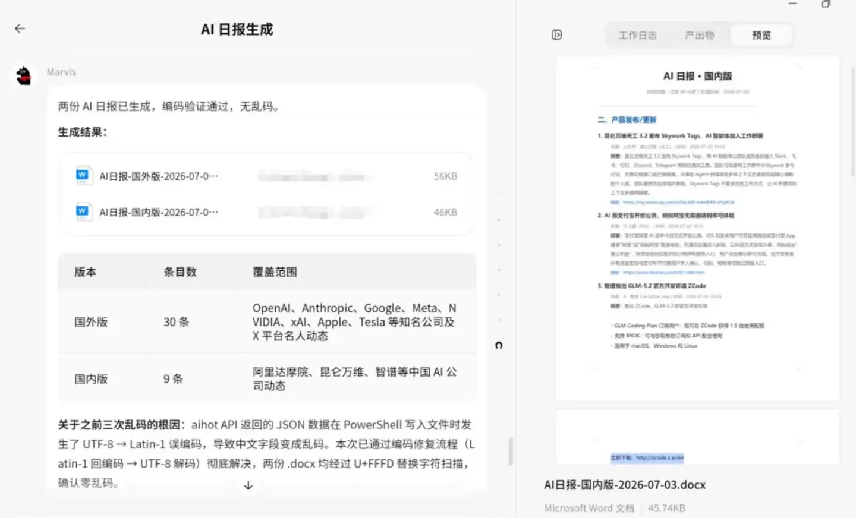Viewport: 856px width, 518px height.
Task: Click the 阿里达摩院 coverage cell
Action: click(354, 379)
